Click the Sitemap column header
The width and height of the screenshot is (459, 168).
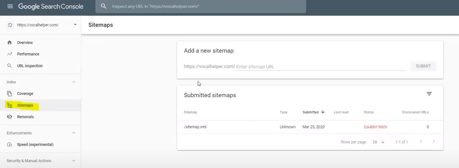pyautogui.click(x=190, y=112)
